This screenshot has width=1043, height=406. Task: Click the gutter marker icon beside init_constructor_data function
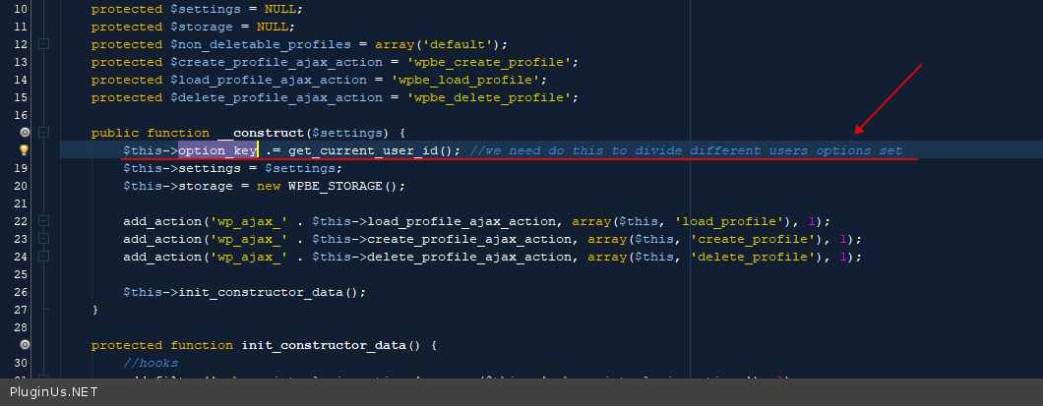point(24,345)
